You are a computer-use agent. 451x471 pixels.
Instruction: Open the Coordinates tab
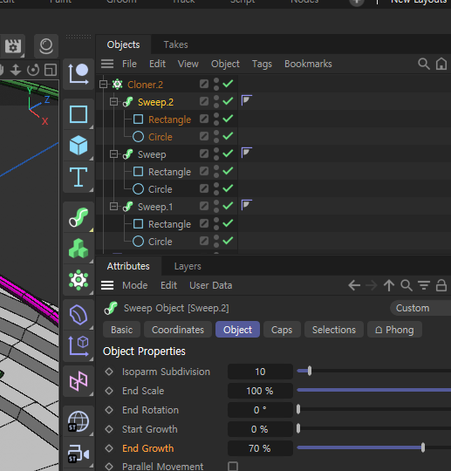point(178,330)
